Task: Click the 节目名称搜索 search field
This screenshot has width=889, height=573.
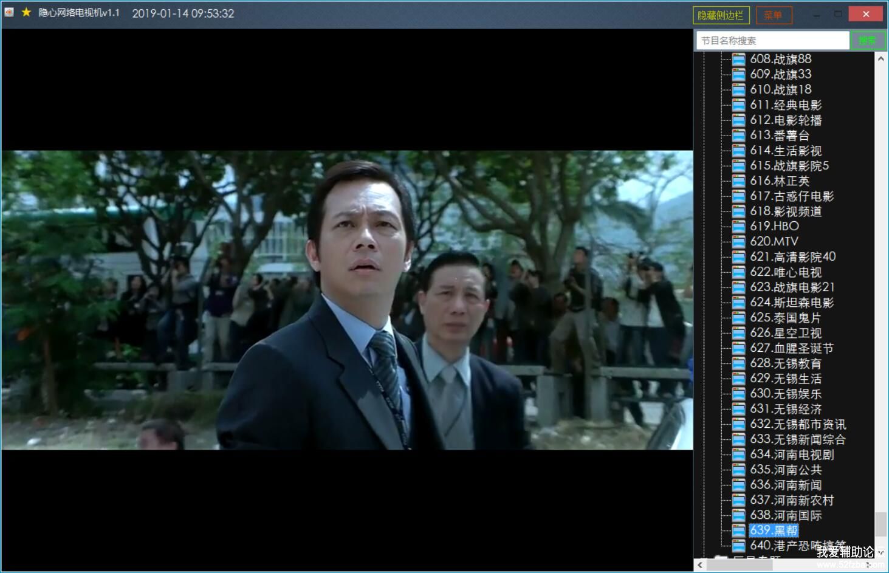Action: pyautogui.click(x=772, y=41)
